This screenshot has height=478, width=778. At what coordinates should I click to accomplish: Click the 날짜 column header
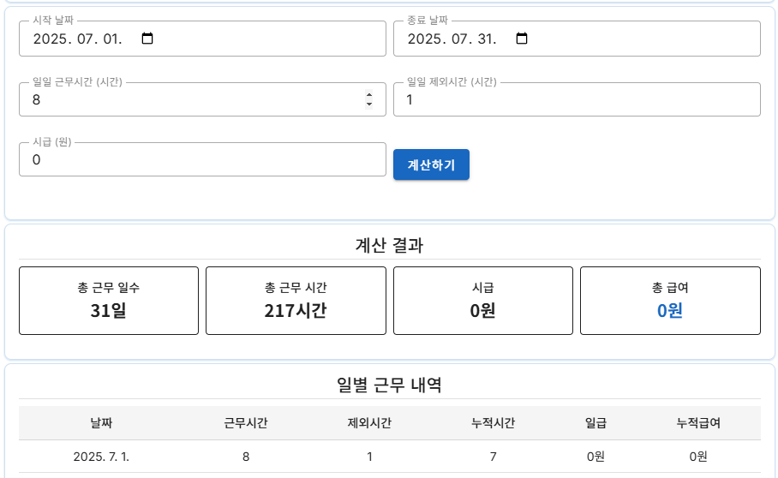pos(101,423)
